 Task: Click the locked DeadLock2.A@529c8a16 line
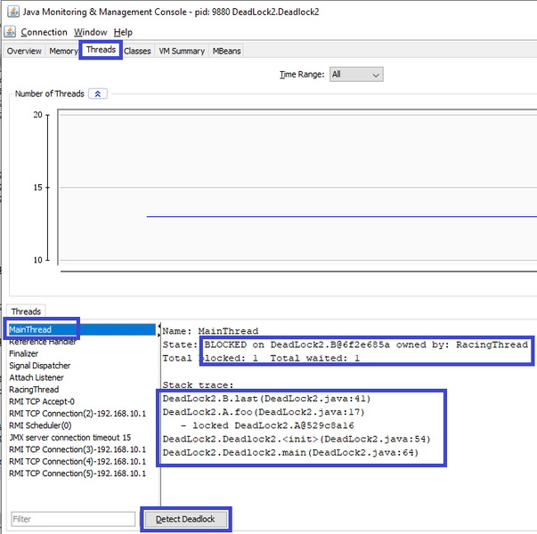coord(267,425)
